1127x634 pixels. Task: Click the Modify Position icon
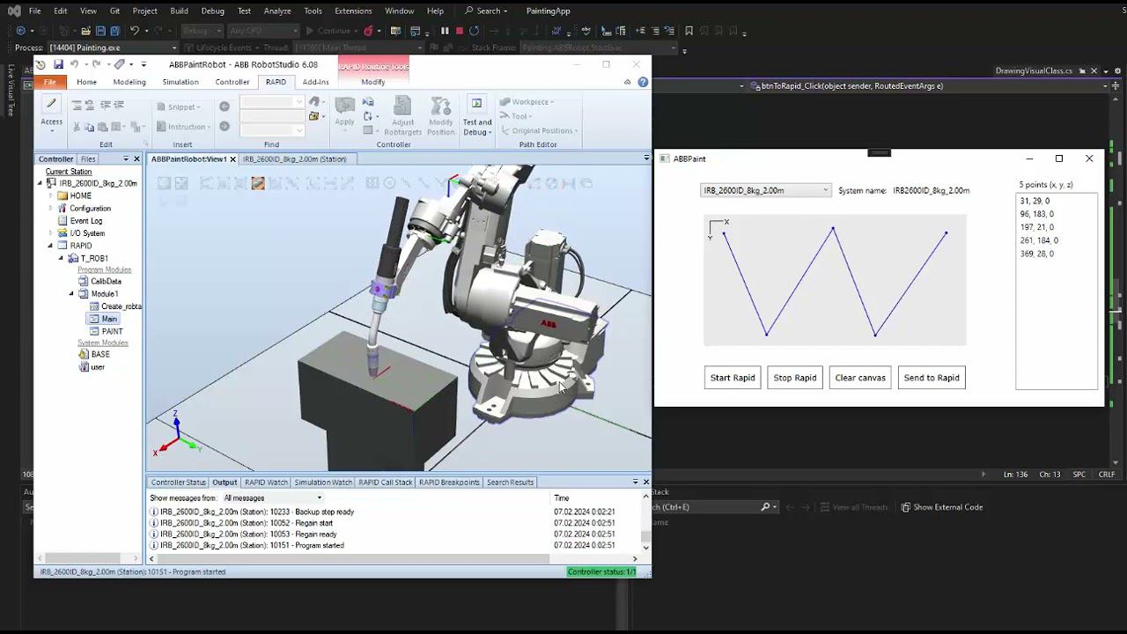point(441,106)
